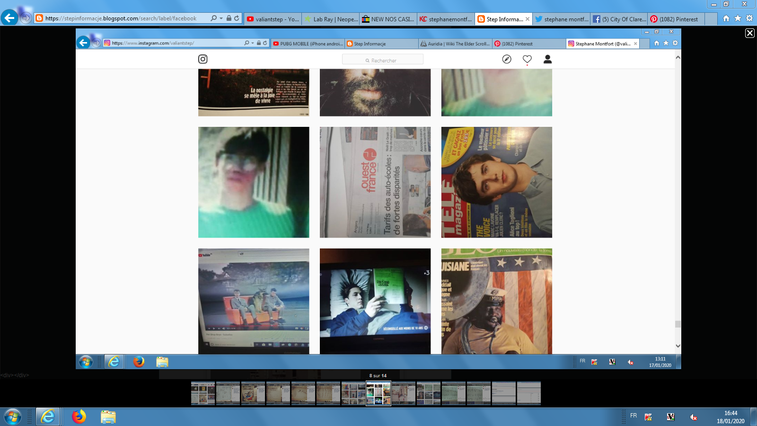Open the eleventh thumbnail in the lightbox strip
The width and height of the screenshot is (757, 426).
pos(454,393)
